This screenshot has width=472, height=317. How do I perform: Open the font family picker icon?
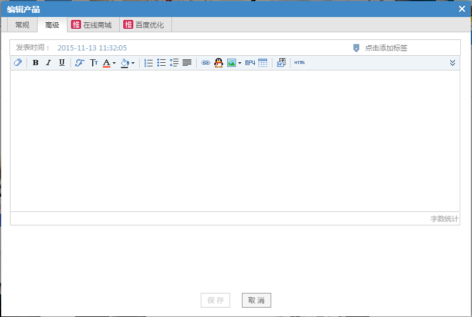(80, 63)
